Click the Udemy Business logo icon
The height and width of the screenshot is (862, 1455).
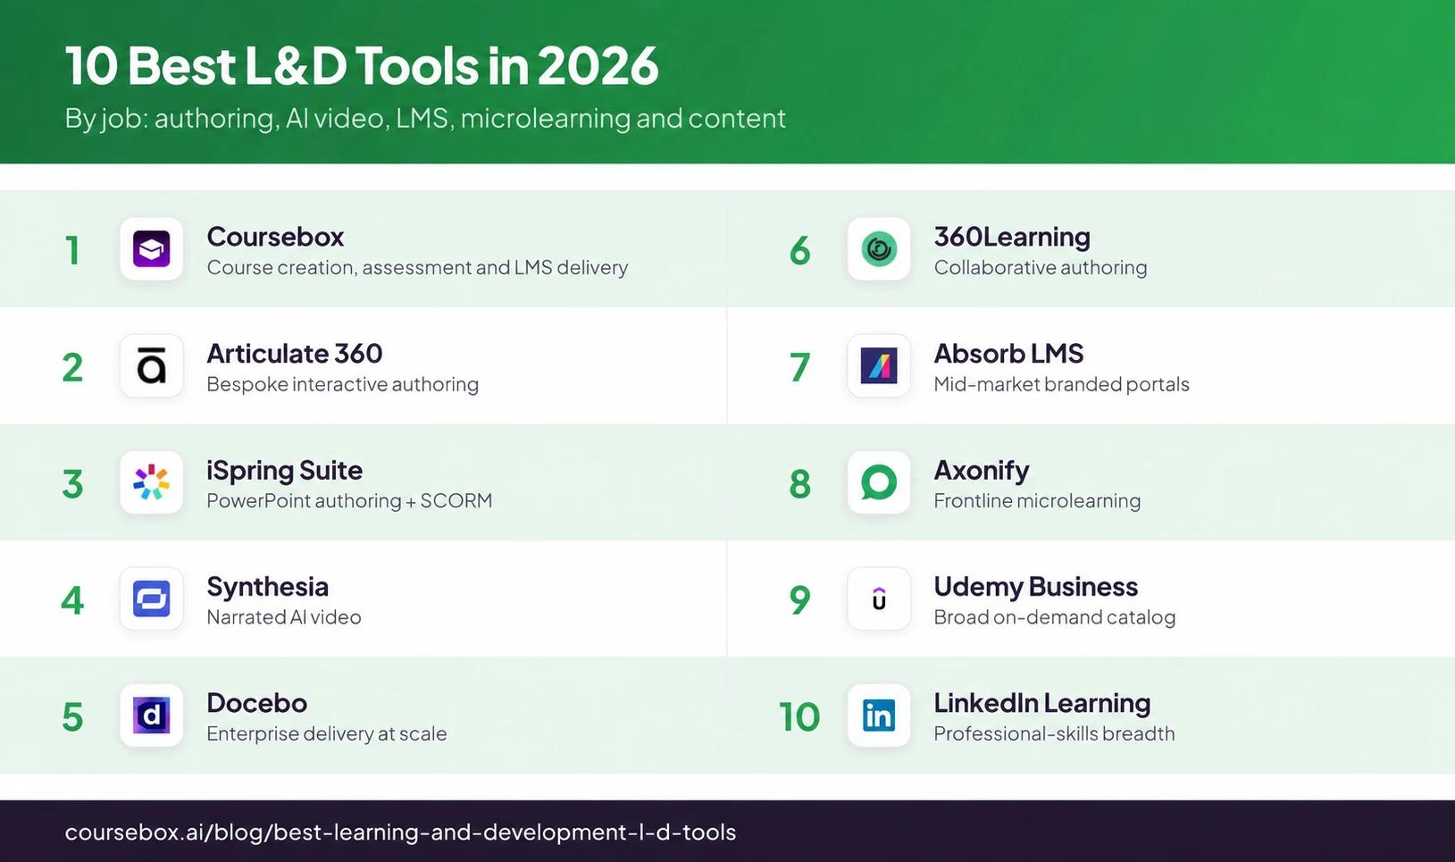pos(879,599)
